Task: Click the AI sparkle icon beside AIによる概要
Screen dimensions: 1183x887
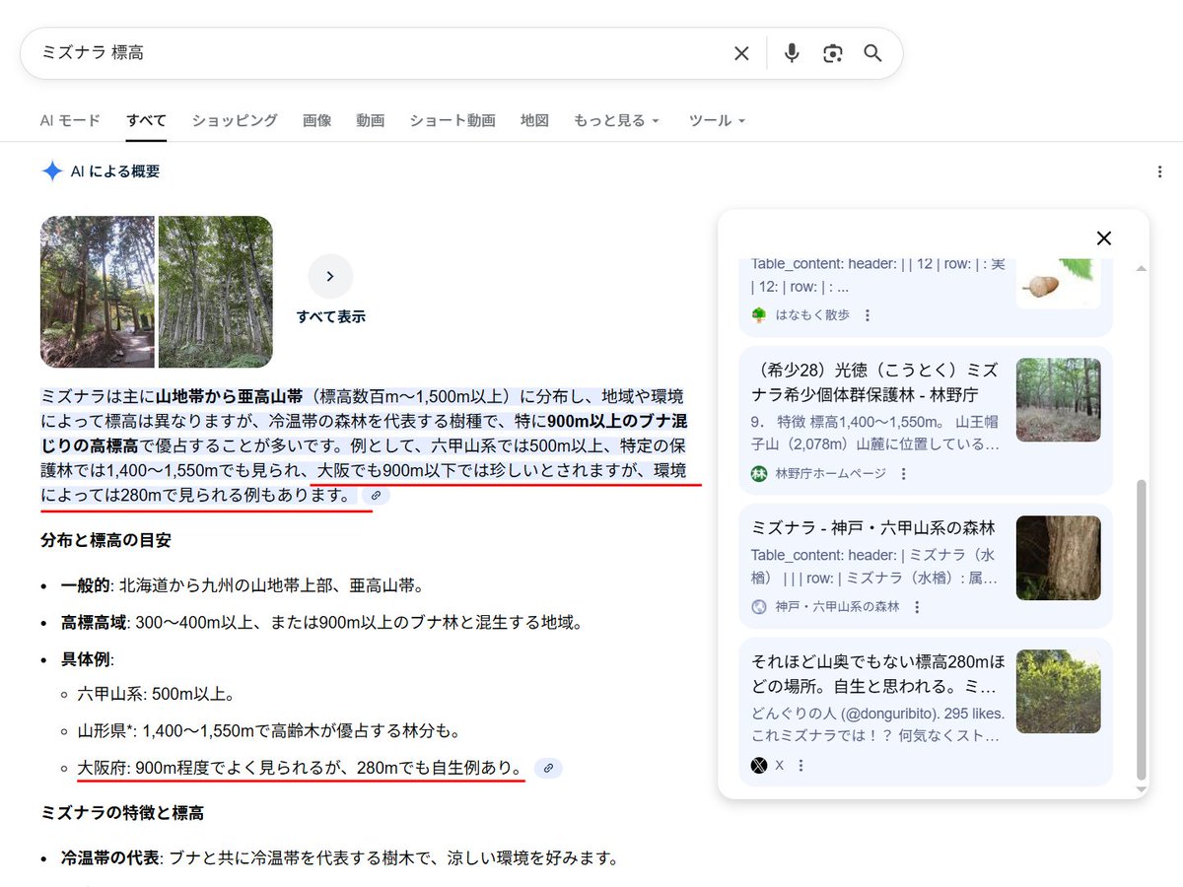Action: pos(54,171)
